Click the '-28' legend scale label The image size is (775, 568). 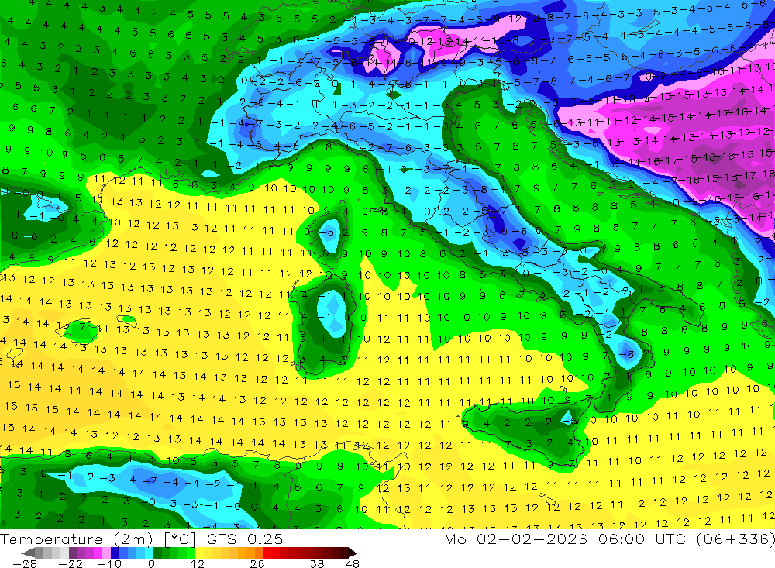click(x=25, y=563)
